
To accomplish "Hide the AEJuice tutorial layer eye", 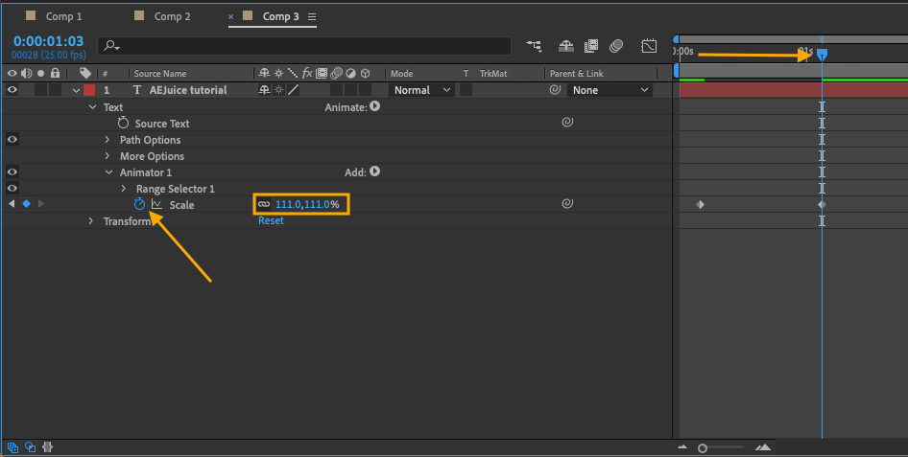I will [x=12, y=89].
